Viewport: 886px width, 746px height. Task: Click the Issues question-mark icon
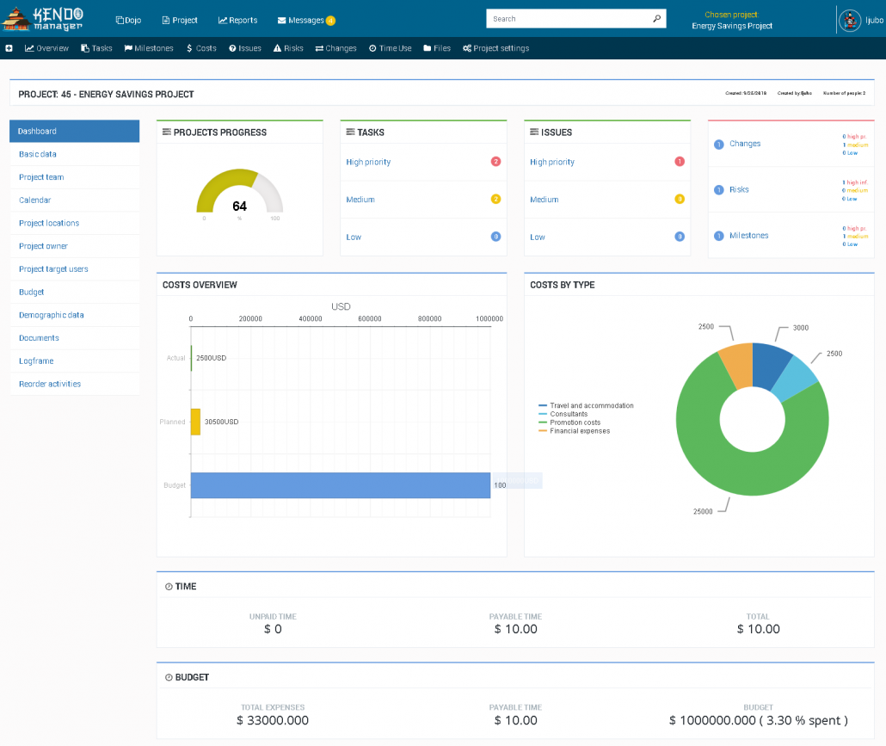(232, 48)
